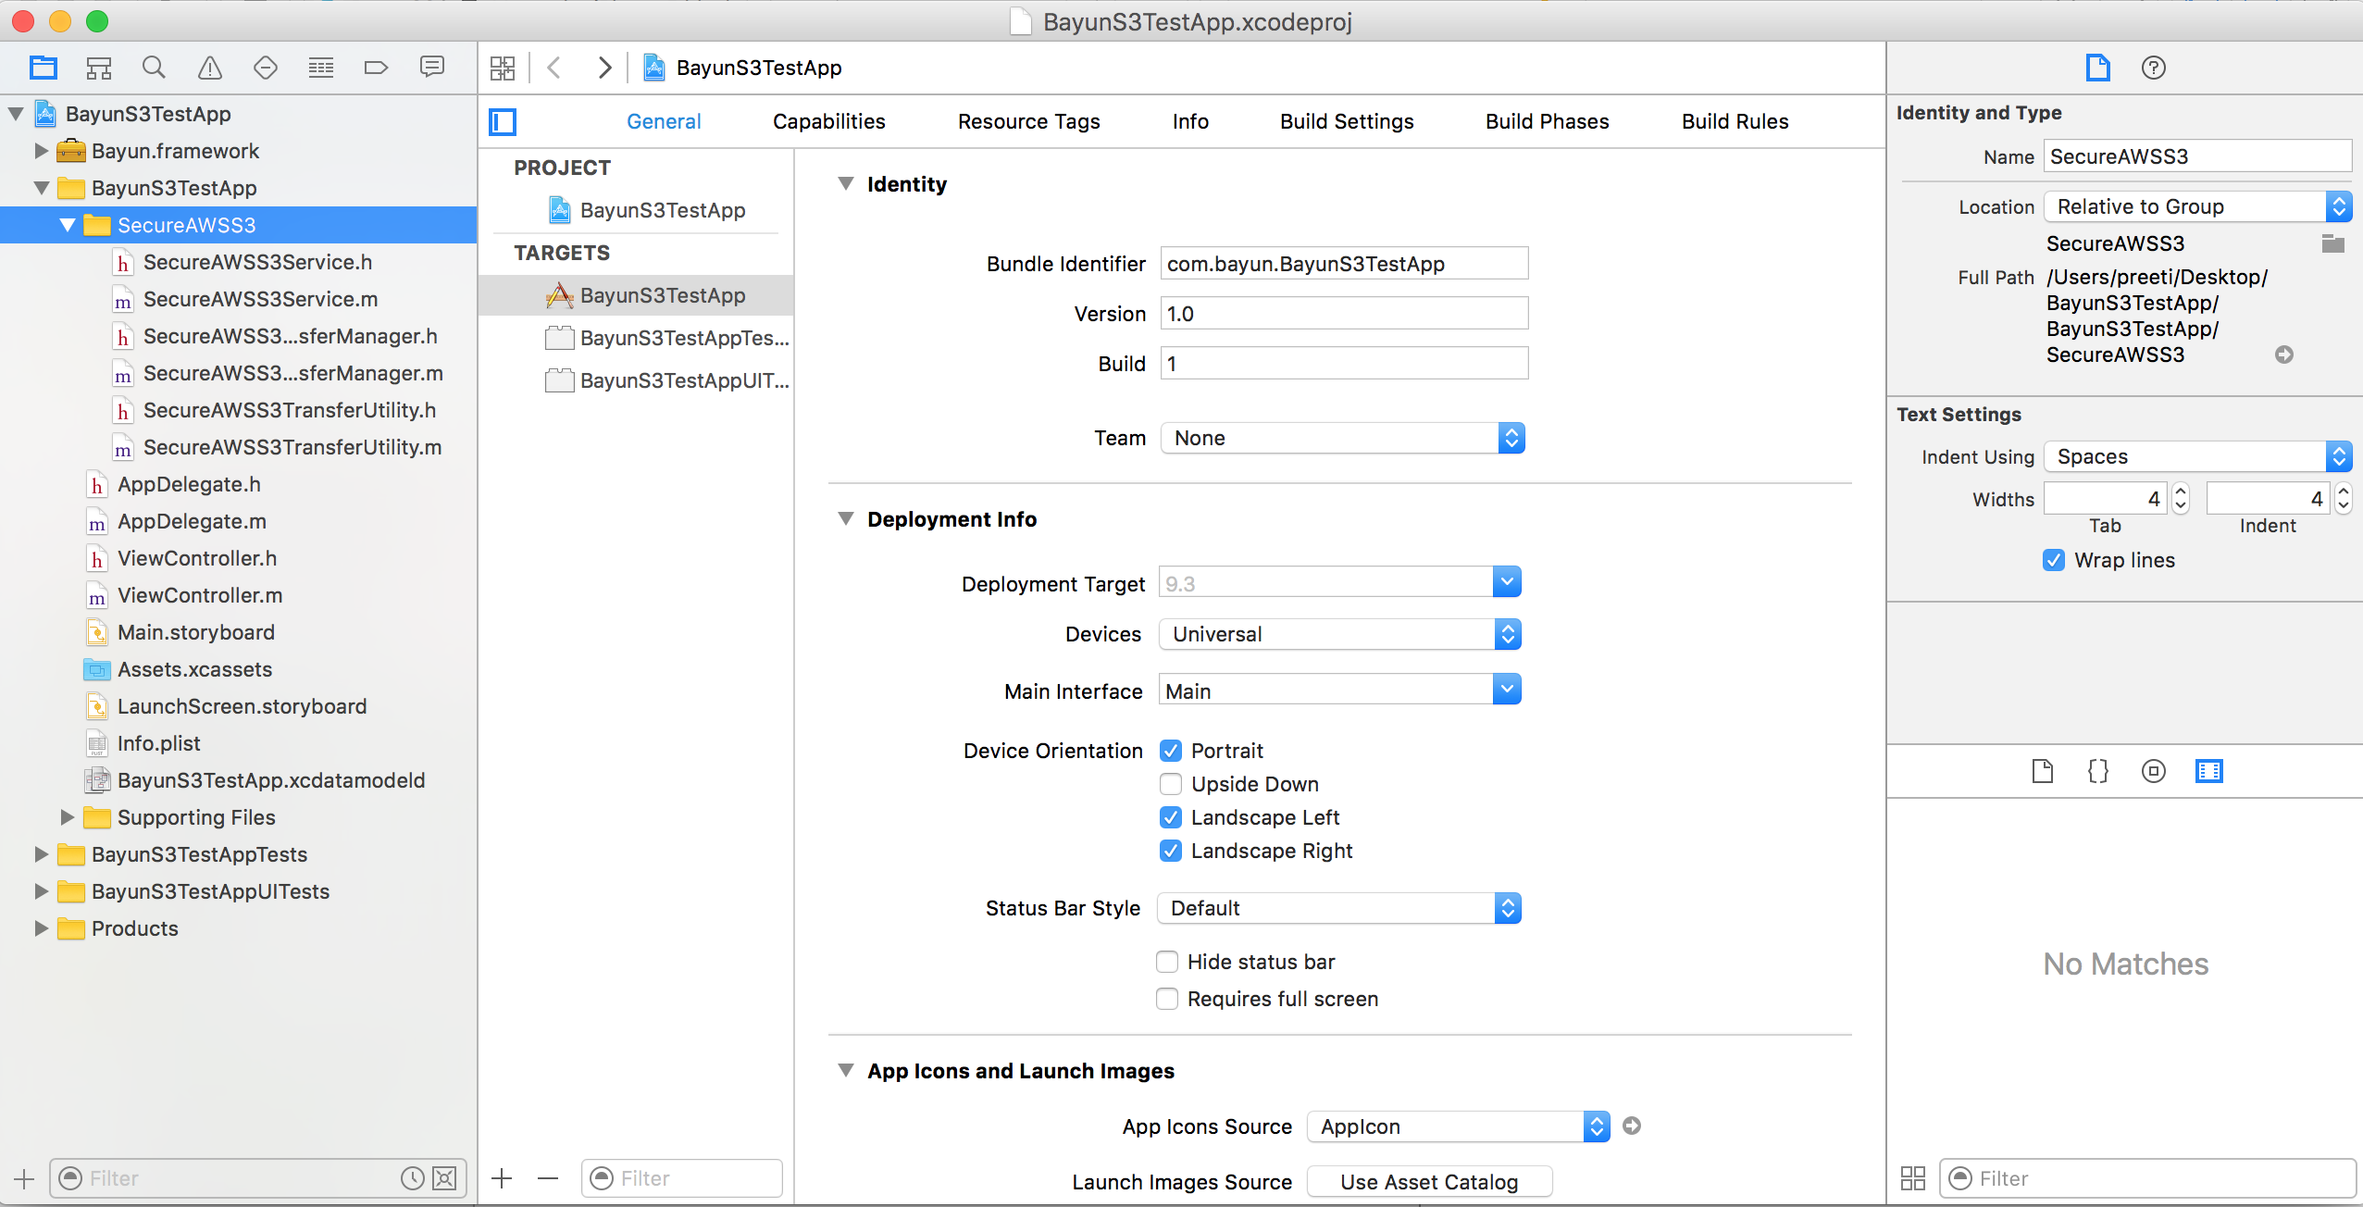Screen dimensions: 2363x1207
Task: Open related items grid menu
Action: pos(503,68)
